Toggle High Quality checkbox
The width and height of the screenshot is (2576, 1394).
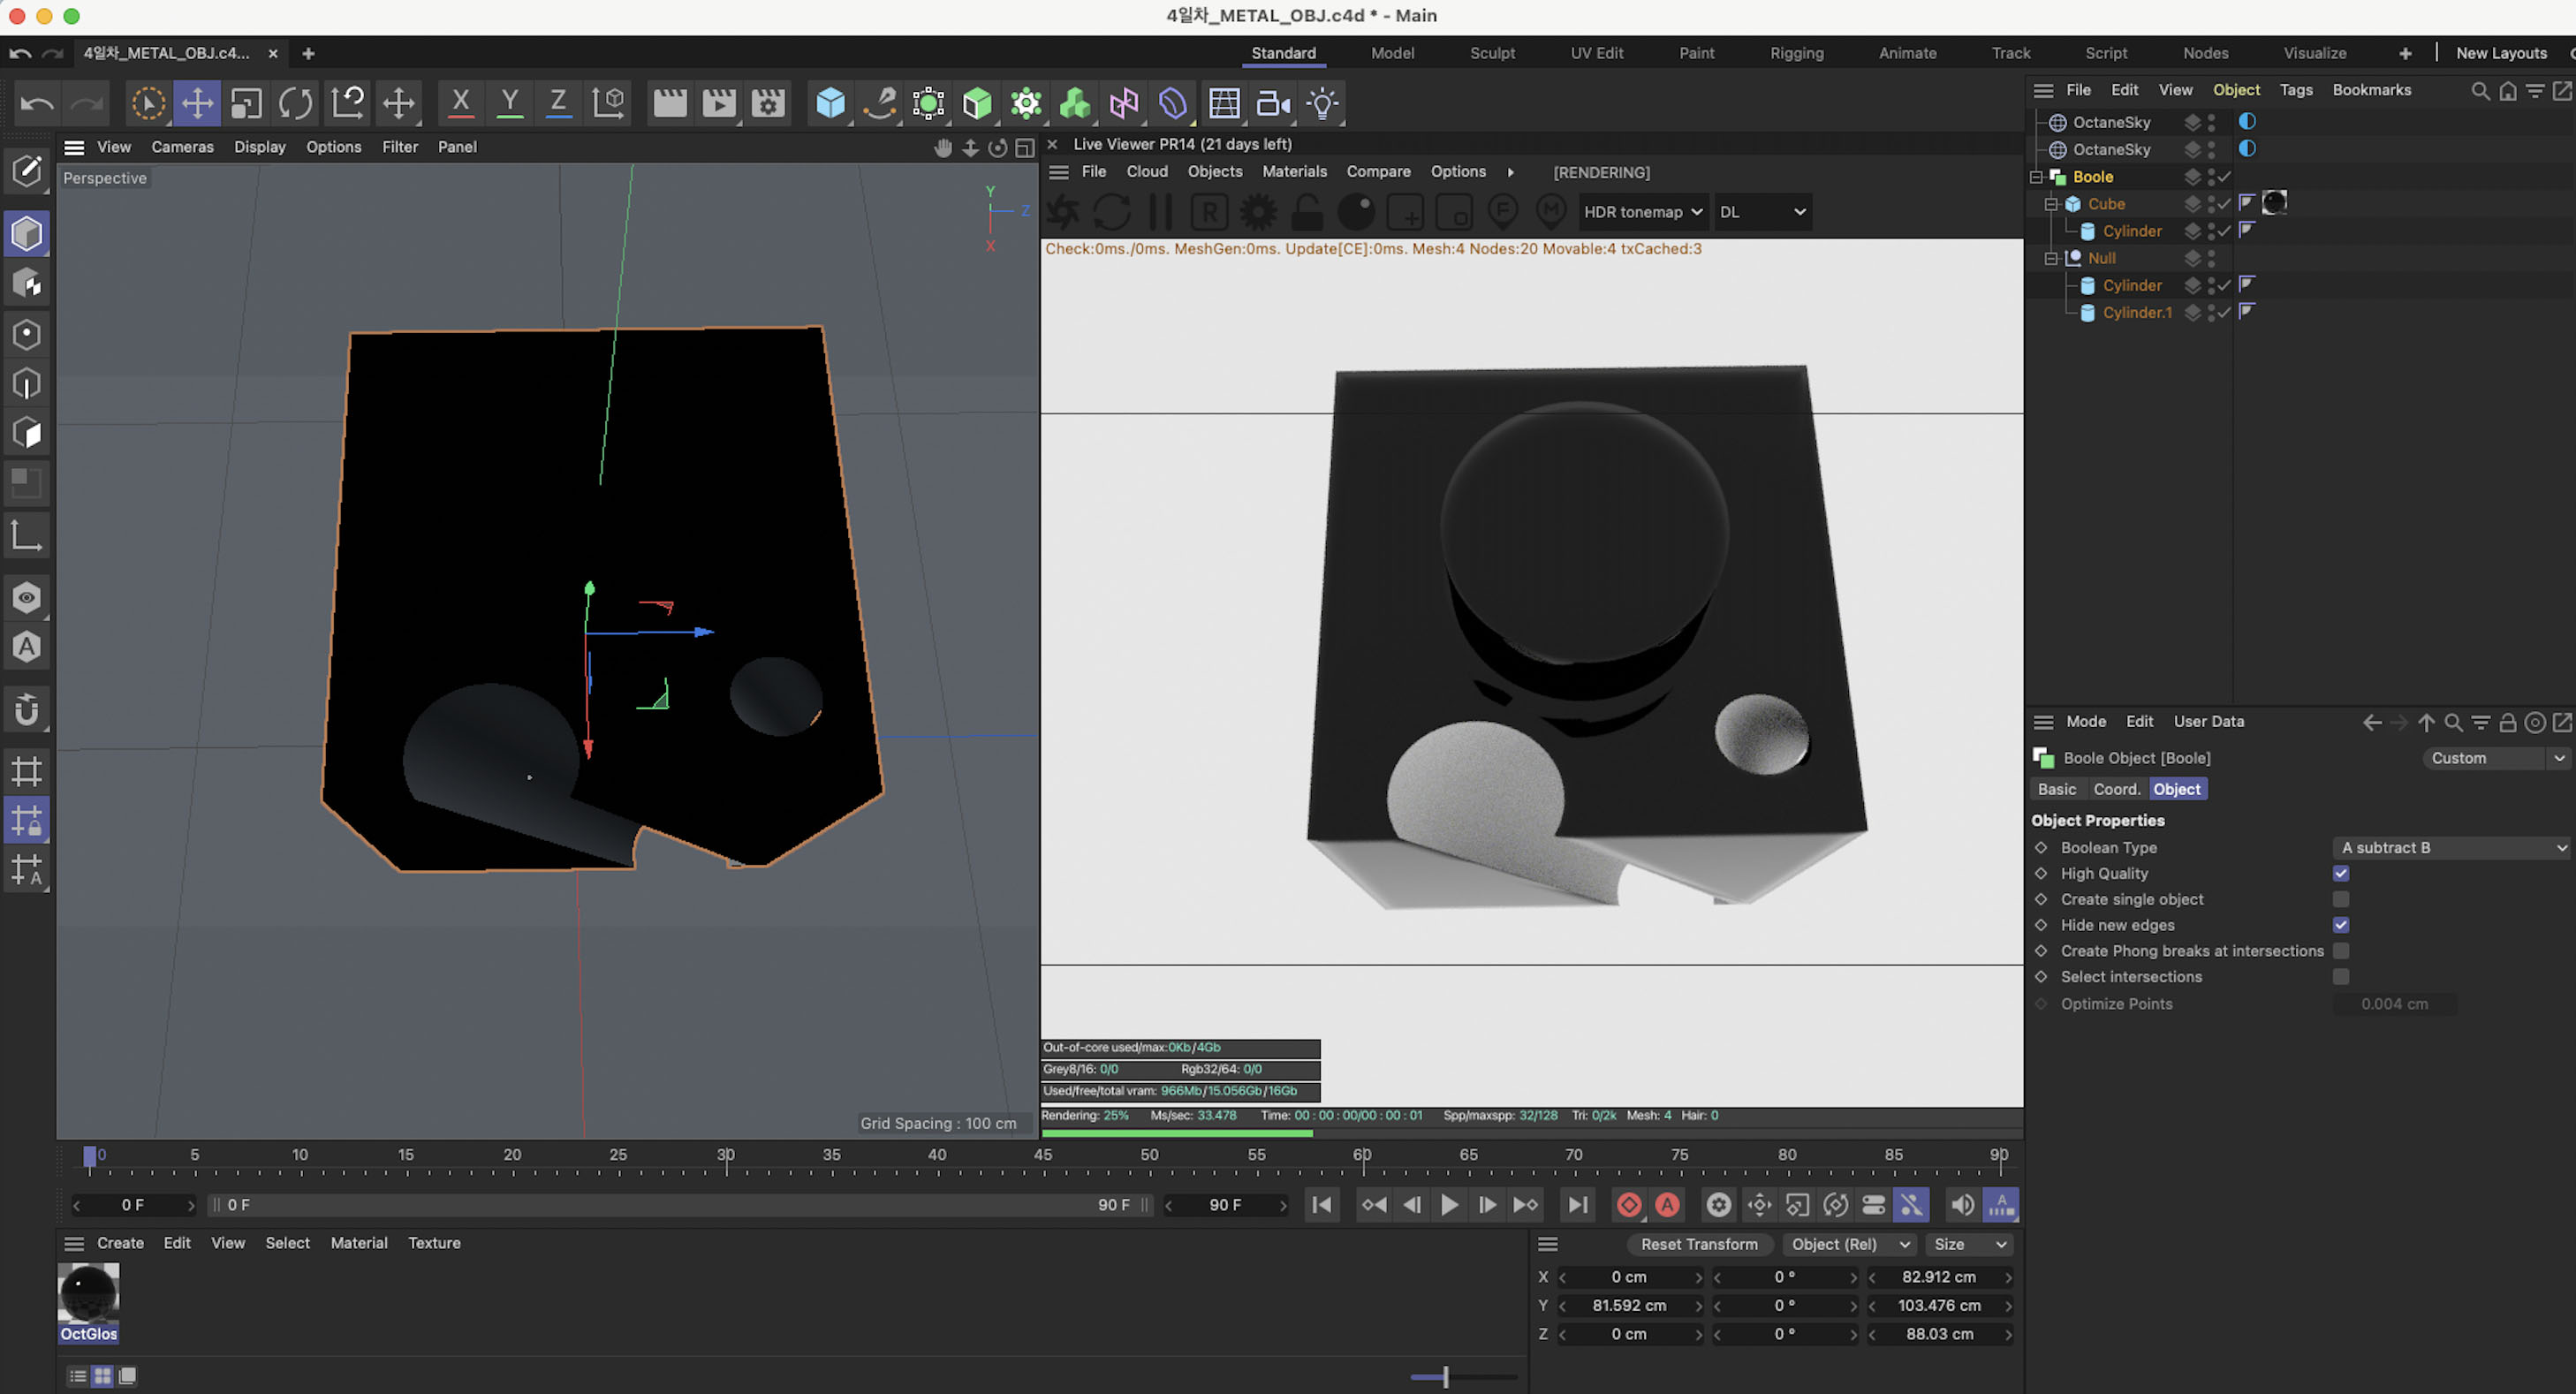(2341, 873)
